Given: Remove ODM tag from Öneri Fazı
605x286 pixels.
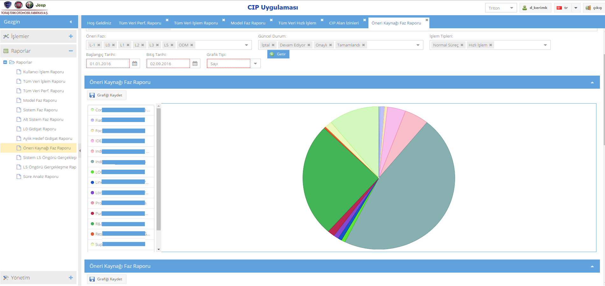Looking at the screenshot, I should pyautogui.click(x=192, y=45).
